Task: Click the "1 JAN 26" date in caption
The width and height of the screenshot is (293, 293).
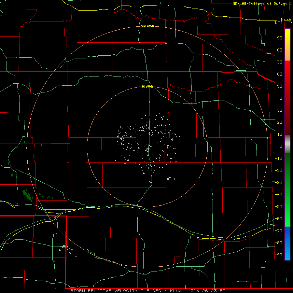Action: point(196,291)
